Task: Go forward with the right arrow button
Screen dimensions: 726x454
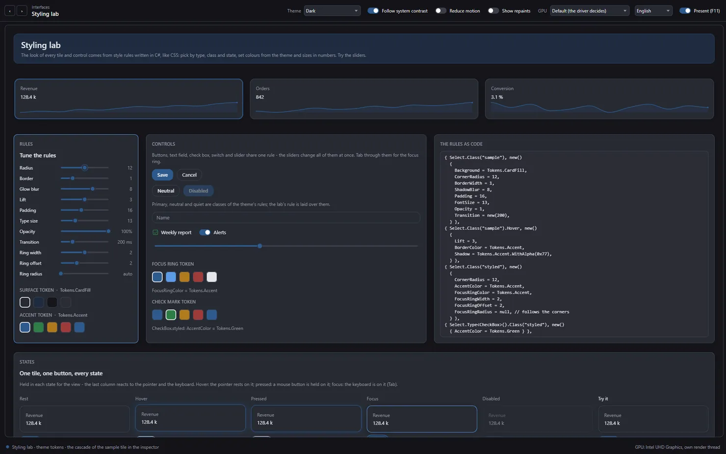Action: 22,10
